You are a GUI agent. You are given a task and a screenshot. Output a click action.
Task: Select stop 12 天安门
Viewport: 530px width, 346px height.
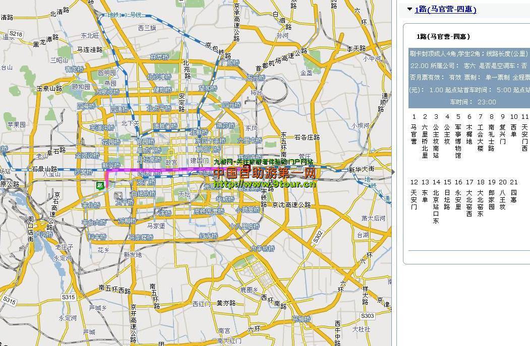[414, 199]
